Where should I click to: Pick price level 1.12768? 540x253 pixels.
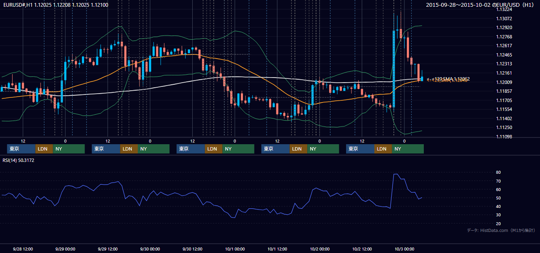[504, 37]
